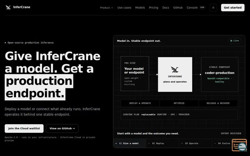250x156 pixels.
Task: Click the DEPLOY & OPERATE segment
Action: pyautogui.click(x=140, y=103)
